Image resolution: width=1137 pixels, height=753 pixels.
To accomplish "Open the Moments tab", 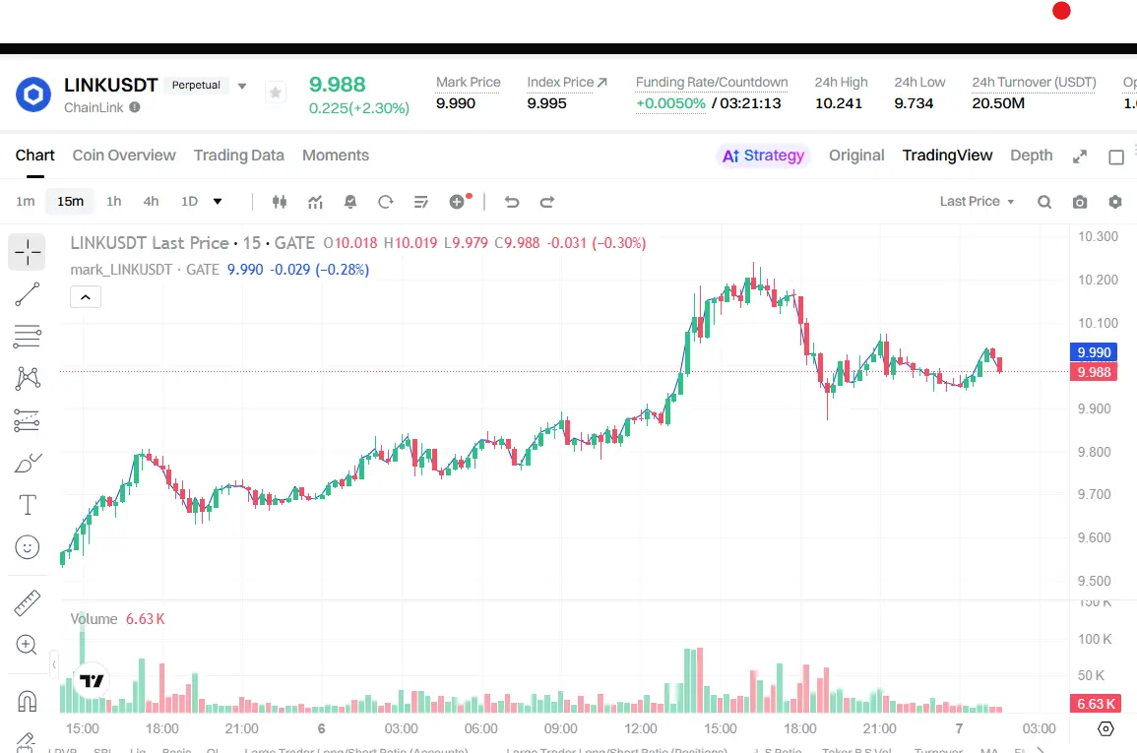I will coord(336,156).
